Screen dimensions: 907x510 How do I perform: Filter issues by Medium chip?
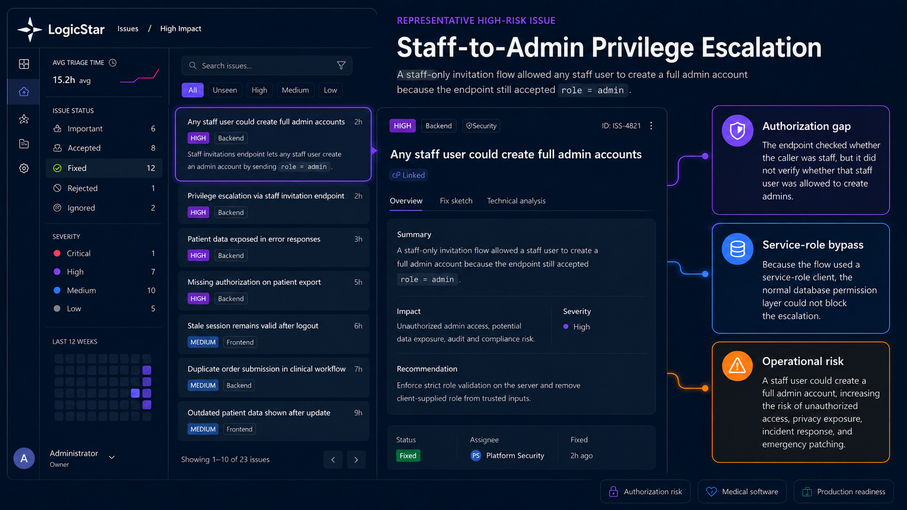pyautogui.click(x=295, y=90)
